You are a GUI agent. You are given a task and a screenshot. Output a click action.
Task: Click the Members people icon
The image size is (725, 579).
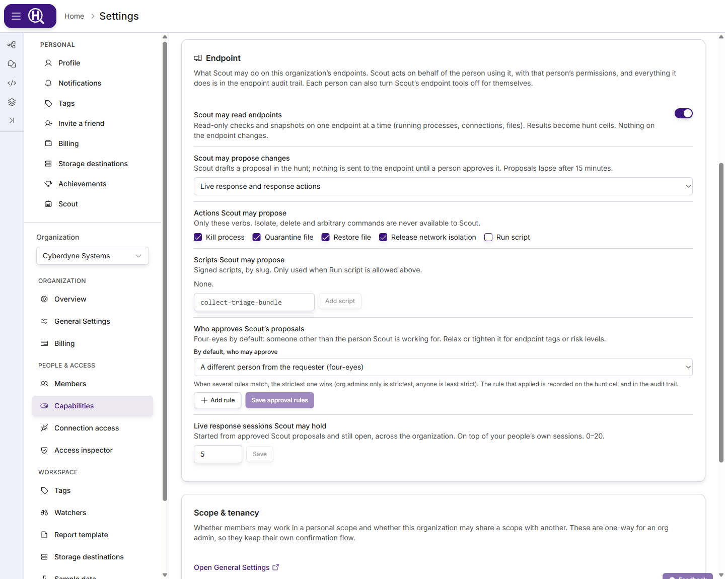coord(44,384)
